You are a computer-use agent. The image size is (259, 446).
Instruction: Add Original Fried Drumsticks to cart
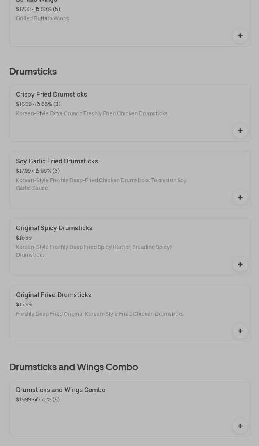pyautogui.click(x=240, y=331)
